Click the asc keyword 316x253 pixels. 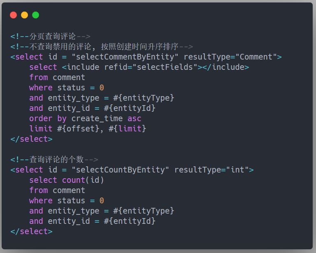pyautogui.click(x=135, y=119)
